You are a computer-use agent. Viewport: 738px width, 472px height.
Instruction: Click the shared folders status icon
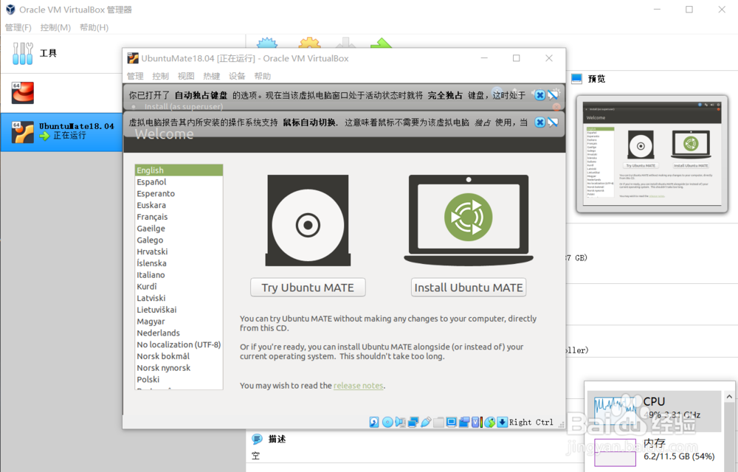pyautogui.click(x=438, y=422)
